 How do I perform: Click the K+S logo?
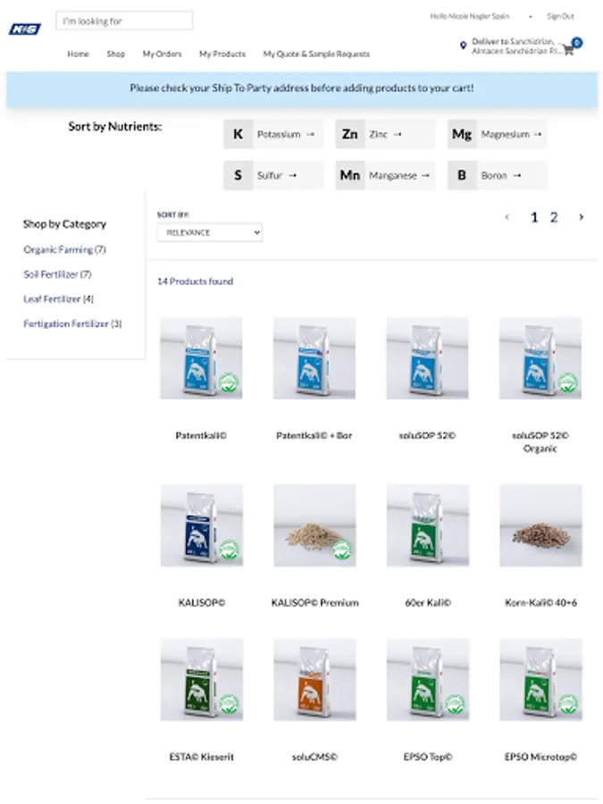point(25,29)
